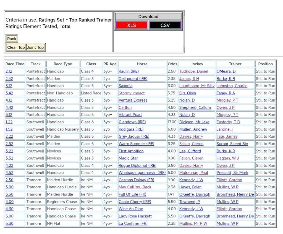283x234 pixels.
Task: Open horse Raulin (IRE) link
Action: coord(129,71)
